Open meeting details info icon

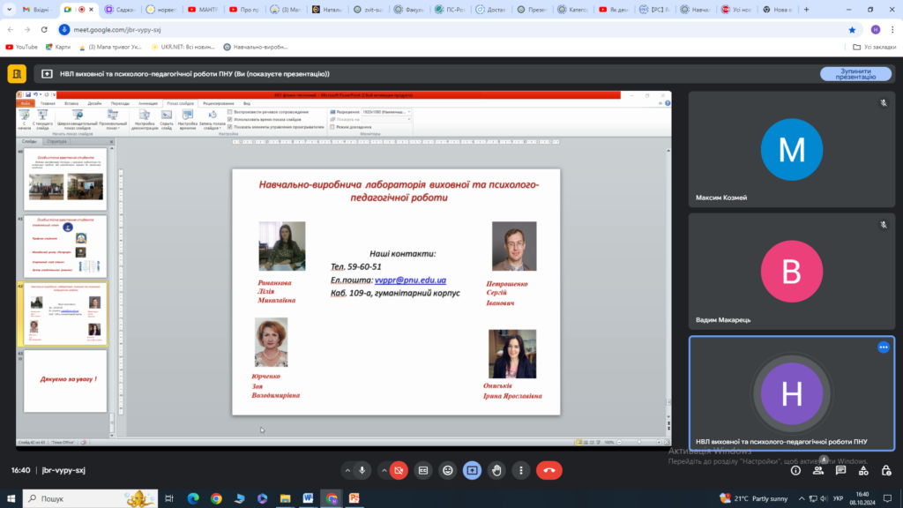point(796,471)
